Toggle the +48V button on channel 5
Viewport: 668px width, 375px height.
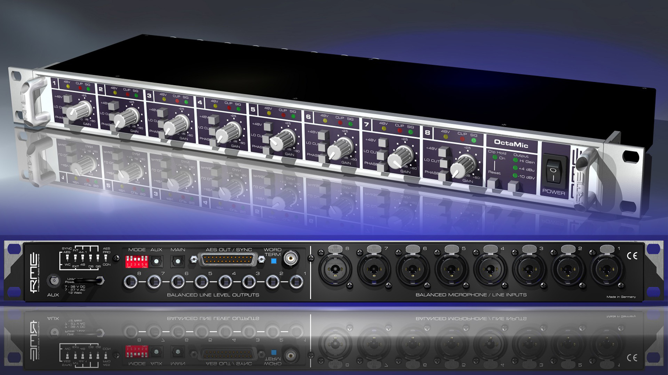[268, 126]
